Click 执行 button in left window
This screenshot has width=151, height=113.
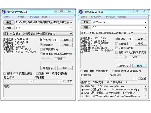click(x=65, y=68)
